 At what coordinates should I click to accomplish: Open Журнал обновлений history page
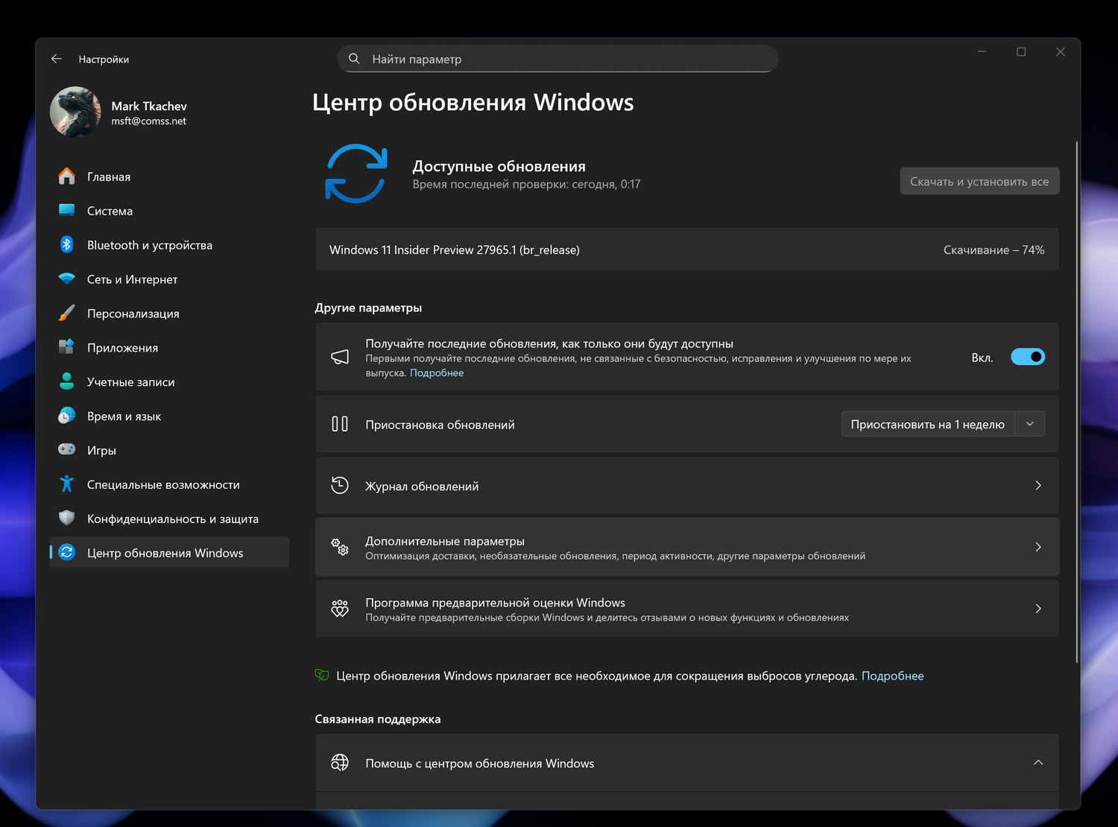(x=687, y=485)
